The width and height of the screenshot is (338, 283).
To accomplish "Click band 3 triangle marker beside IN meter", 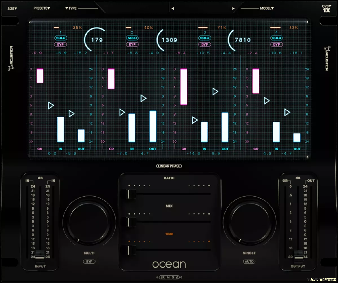I will pyautogui.click(x=195, y=120).
